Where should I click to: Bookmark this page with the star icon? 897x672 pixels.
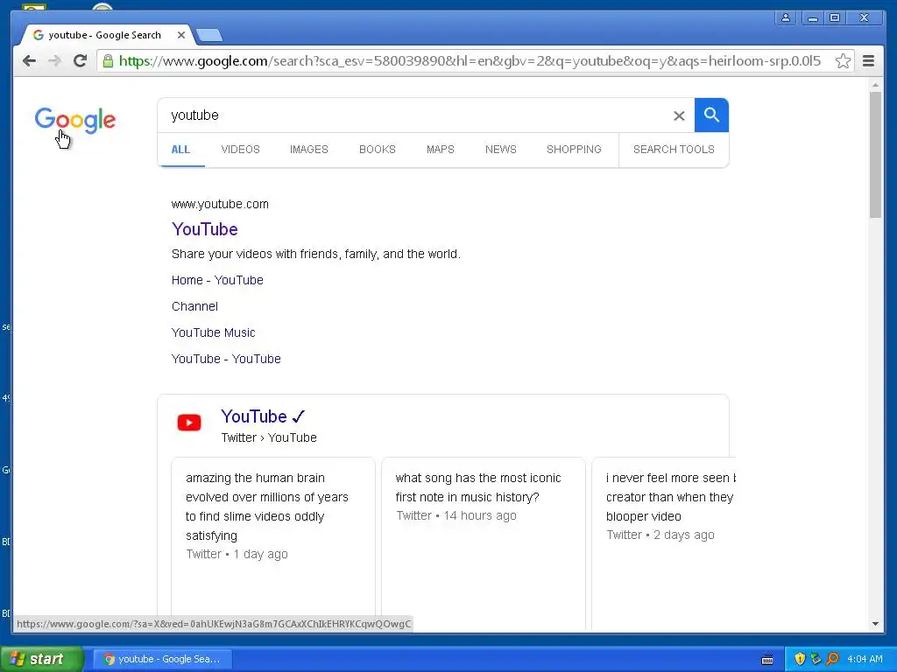coord(843,60)
